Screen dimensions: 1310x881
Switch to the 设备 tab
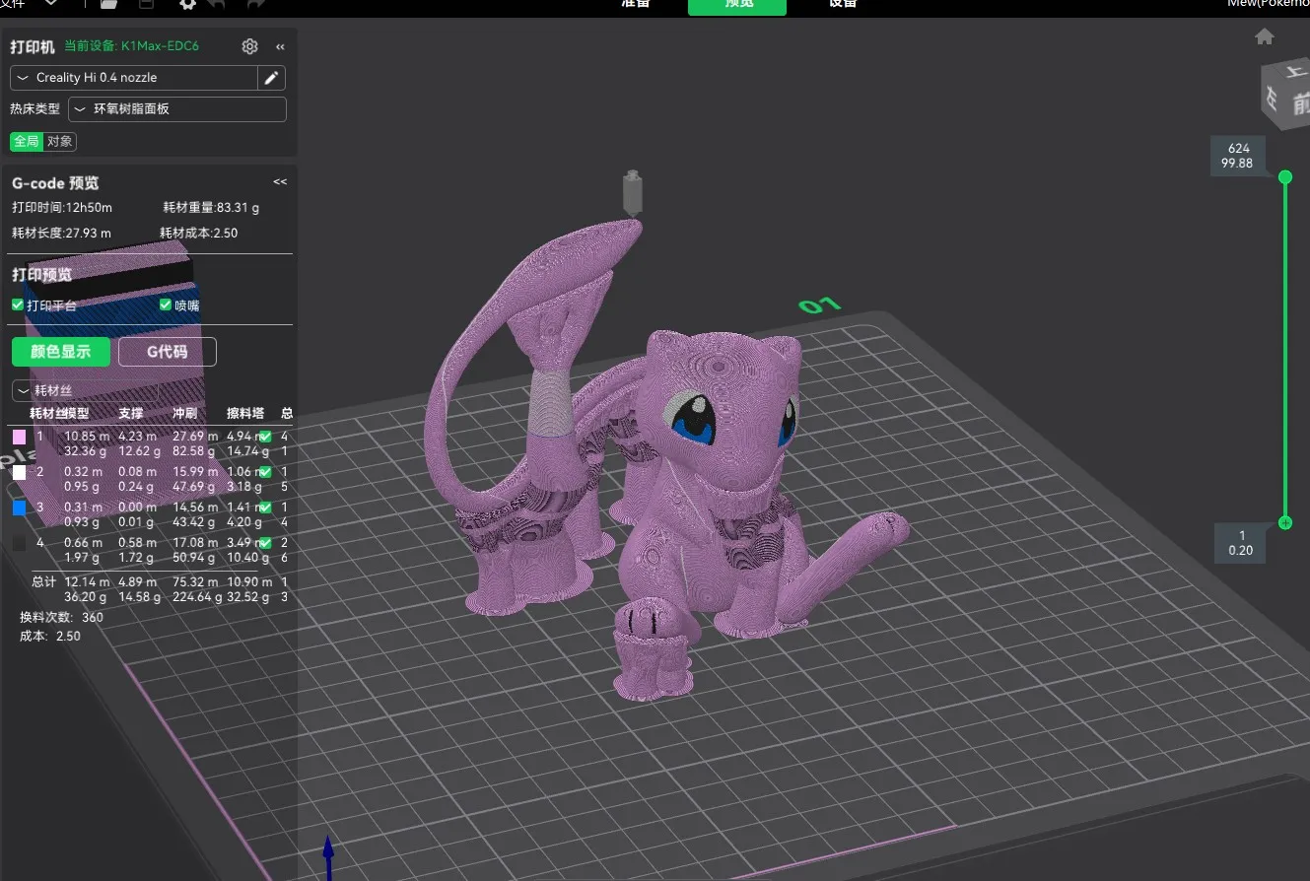click(x=843, y=4)
